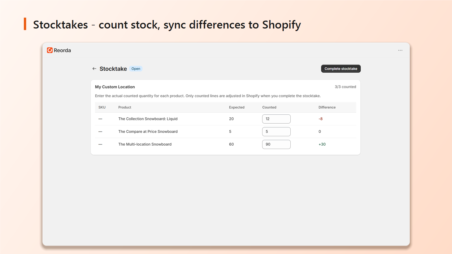Select 'The Collection Snowboard: Liquid' product name
This screenshot has width=452, height=254.
click(148, 119)
